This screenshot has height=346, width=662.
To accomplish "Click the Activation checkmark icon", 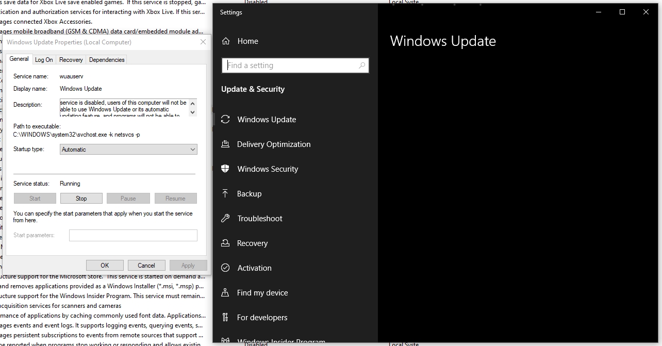I will [225, 268].
